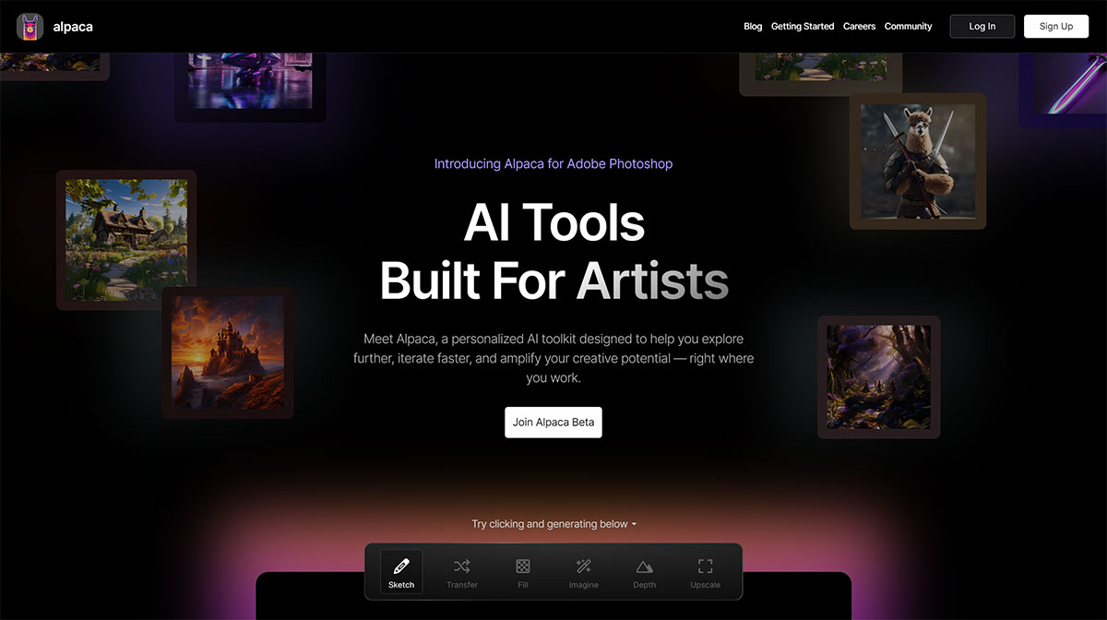Screen dimensions: 1107x620
Task: Switch to the Transfer tool
Action: pyautogui.click(x=462, y=572)
